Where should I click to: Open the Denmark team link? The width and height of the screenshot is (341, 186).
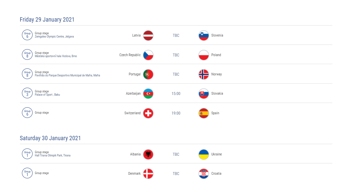tap(134, 173)
